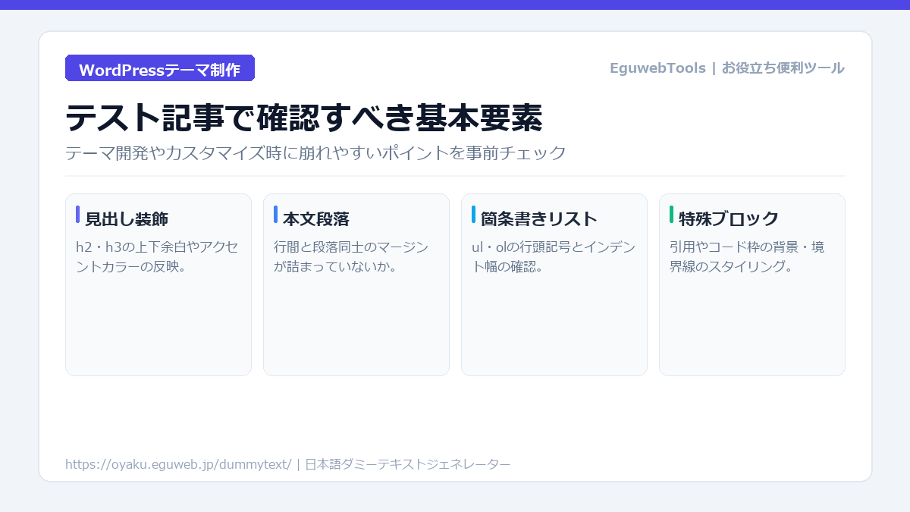Viewport: 910px width, 512px height.
Task: Click the WordPressテーマ制作 badge
Action: (x=160, y=68)
